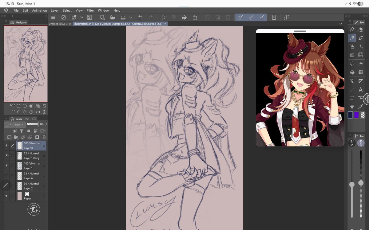
Task: Click Redo in the command bar
Action: [151, 18]
